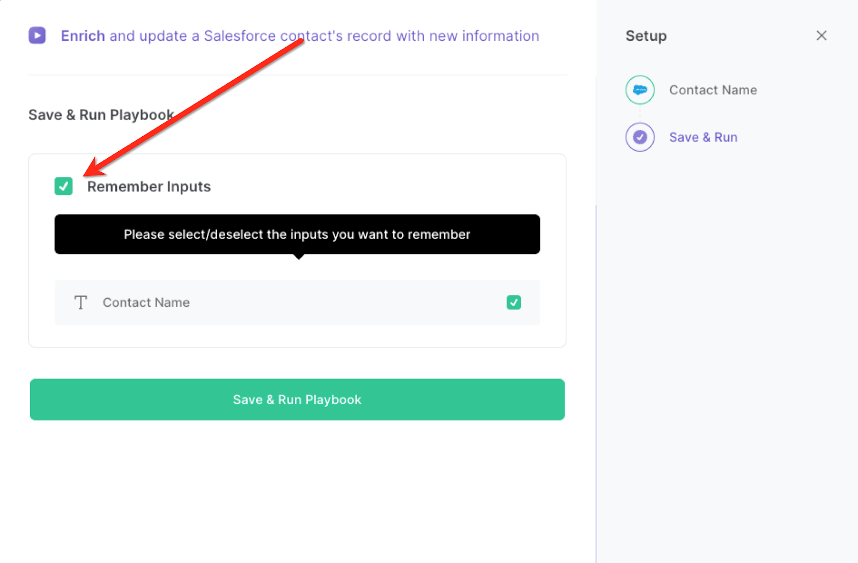Select the Save & Run step in the Setup sidebar

703,137
